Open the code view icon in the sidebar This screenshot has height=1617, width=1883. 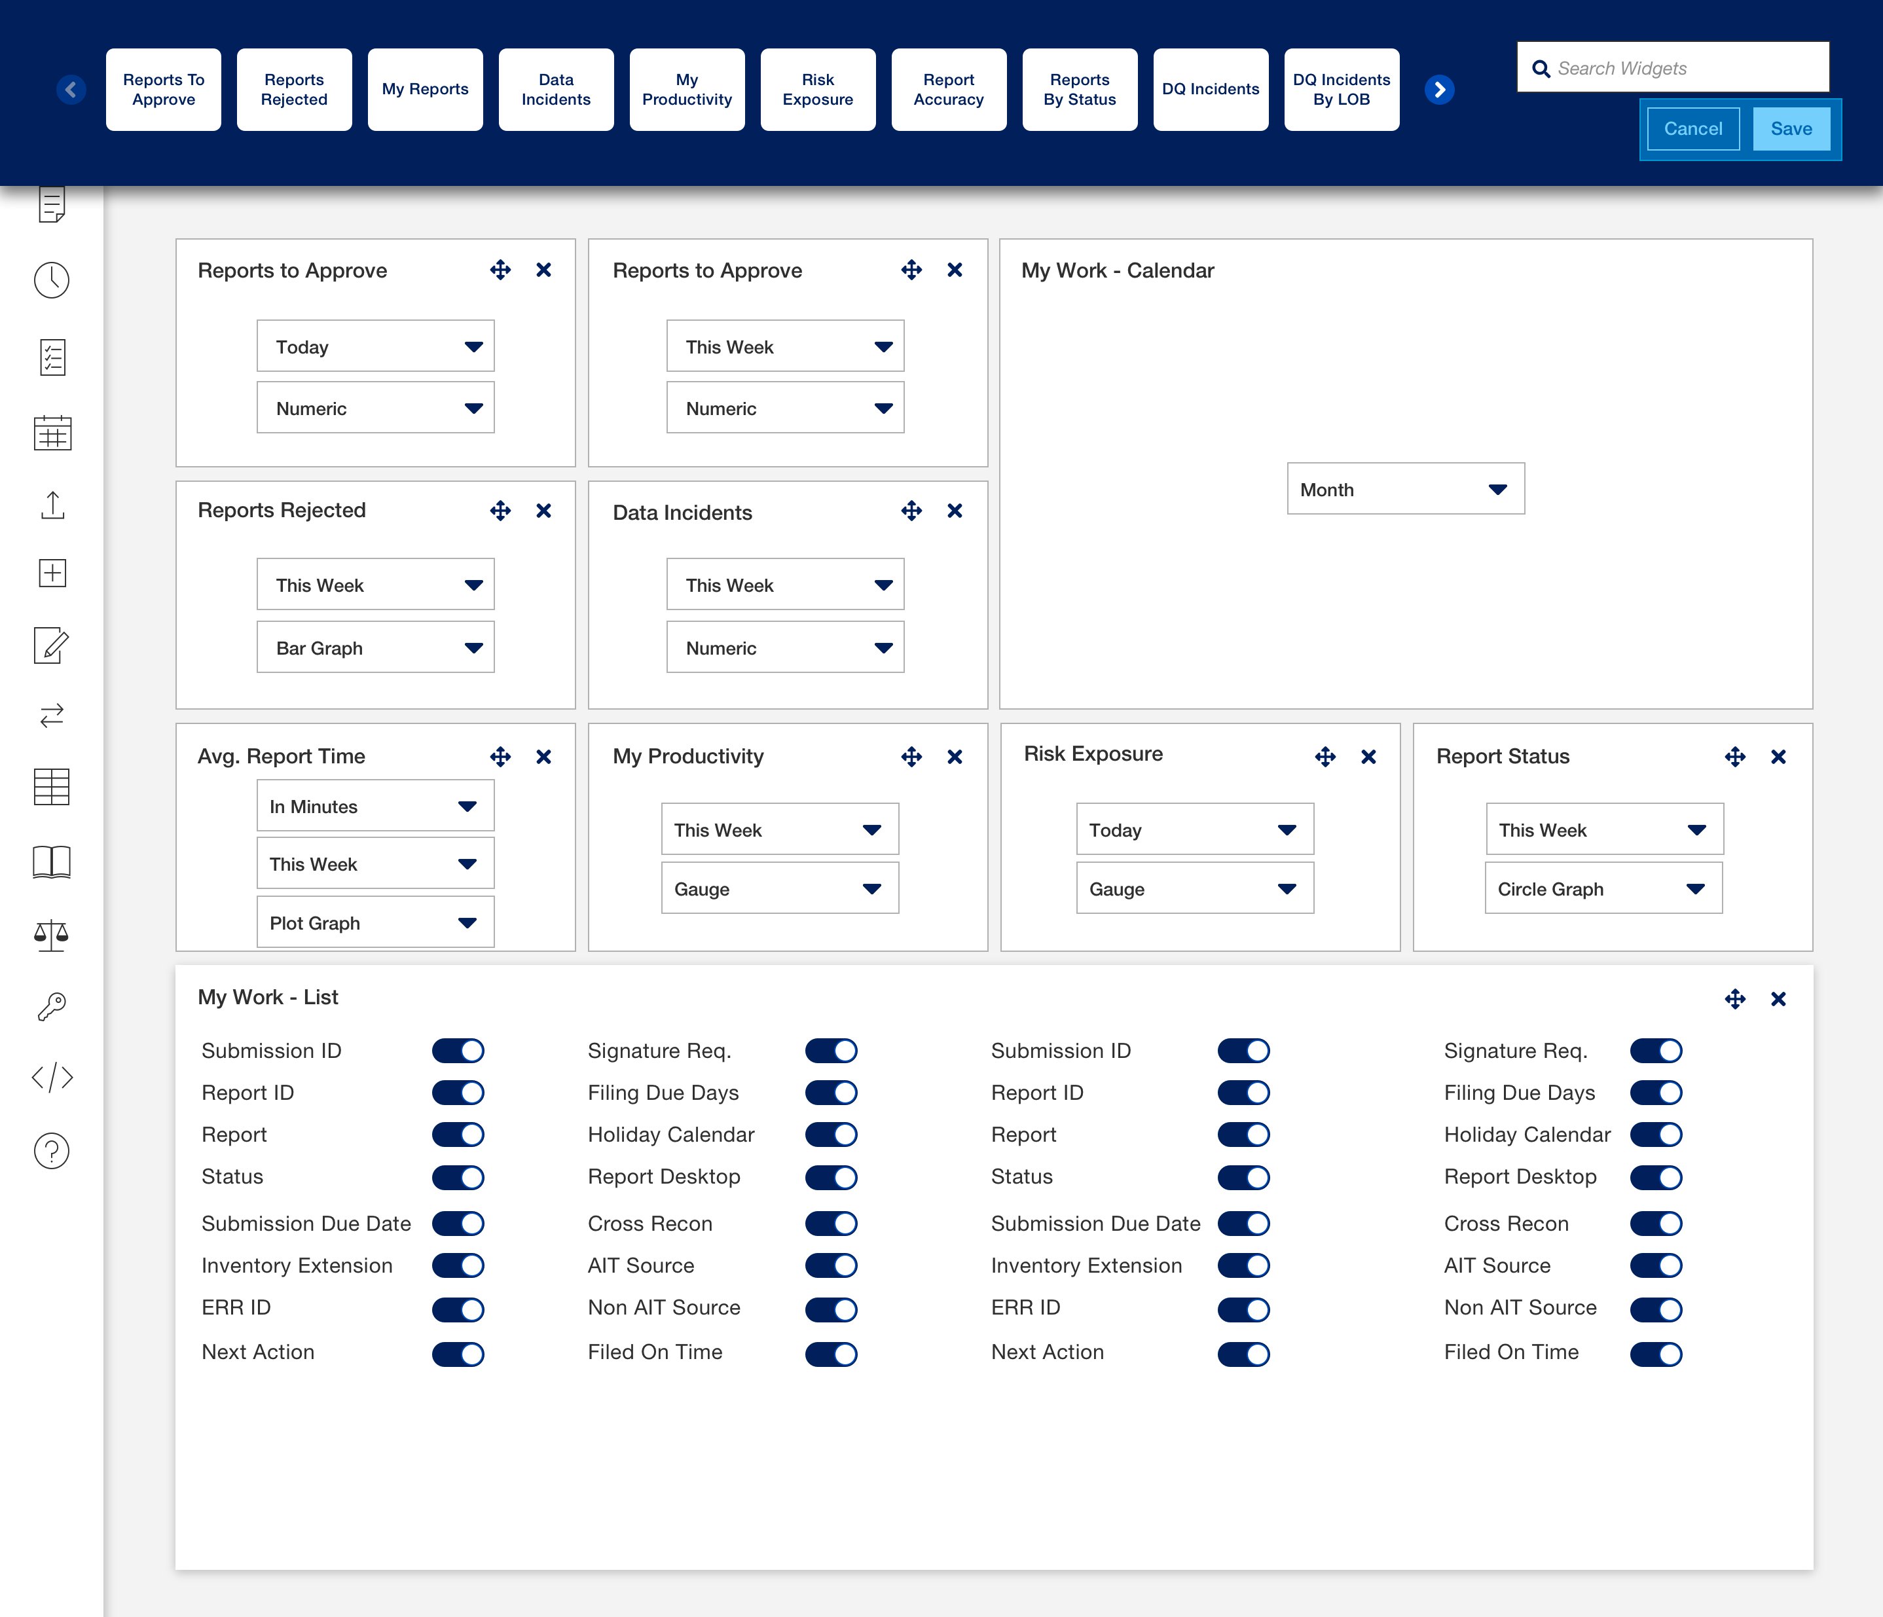(x=52, y=1078)
